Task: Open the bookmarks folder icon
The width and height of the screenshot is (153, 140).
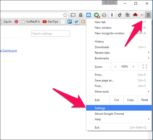Action: pos(83,22)
